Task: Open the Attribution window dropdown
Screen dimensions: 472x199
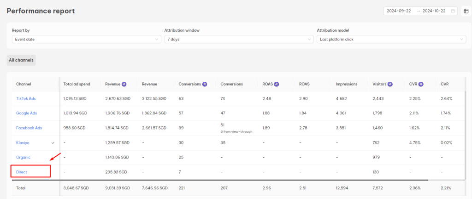Action: (x=238, y=40)
